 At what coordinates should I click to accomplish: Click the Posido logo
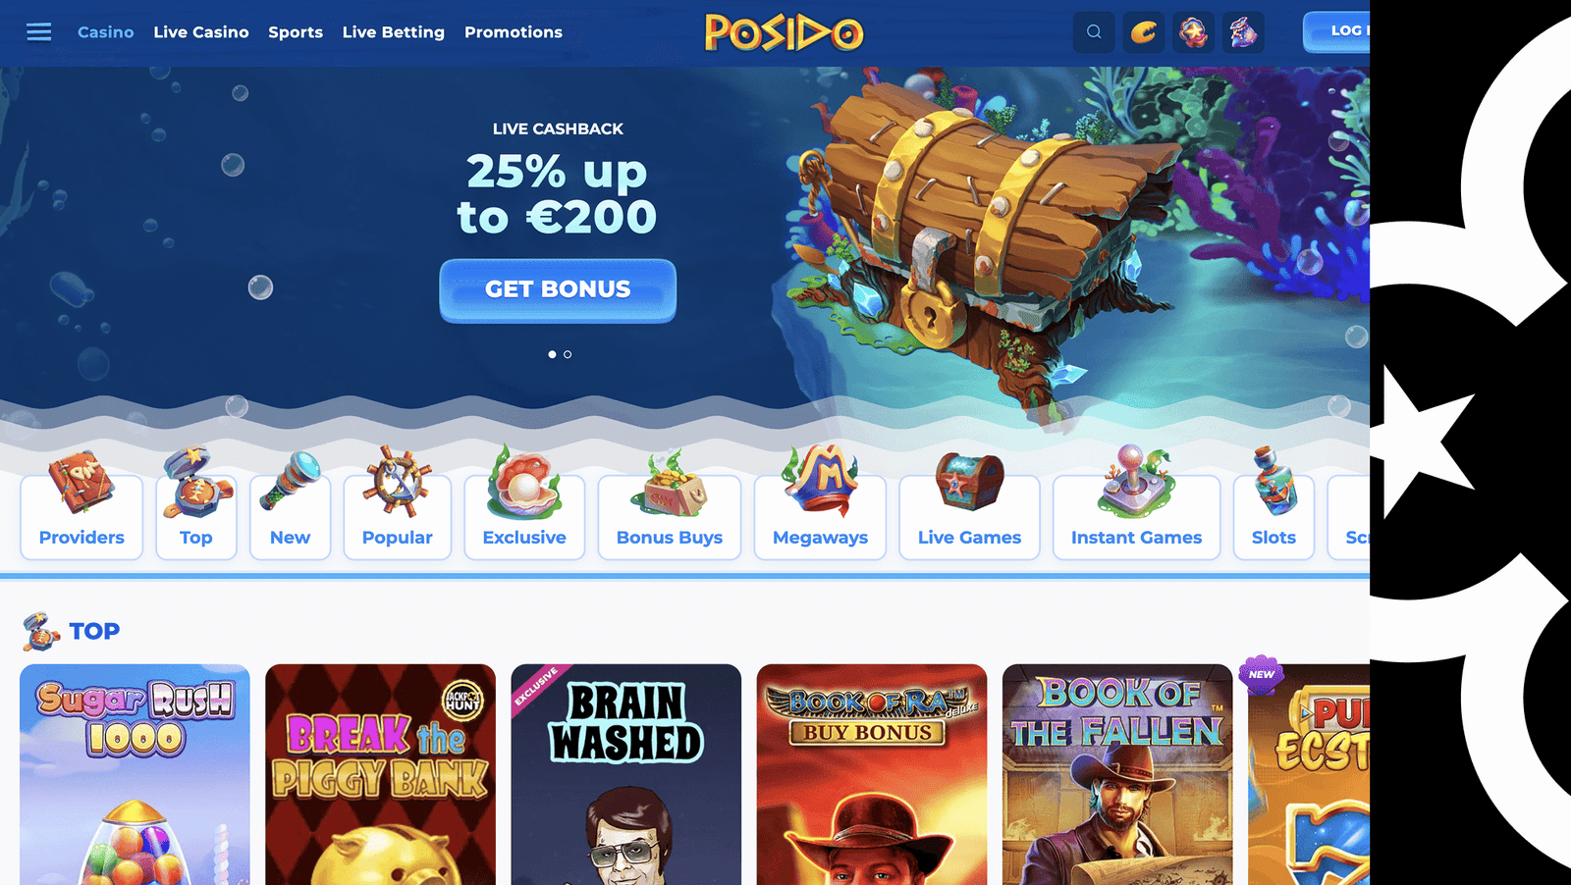785,32
